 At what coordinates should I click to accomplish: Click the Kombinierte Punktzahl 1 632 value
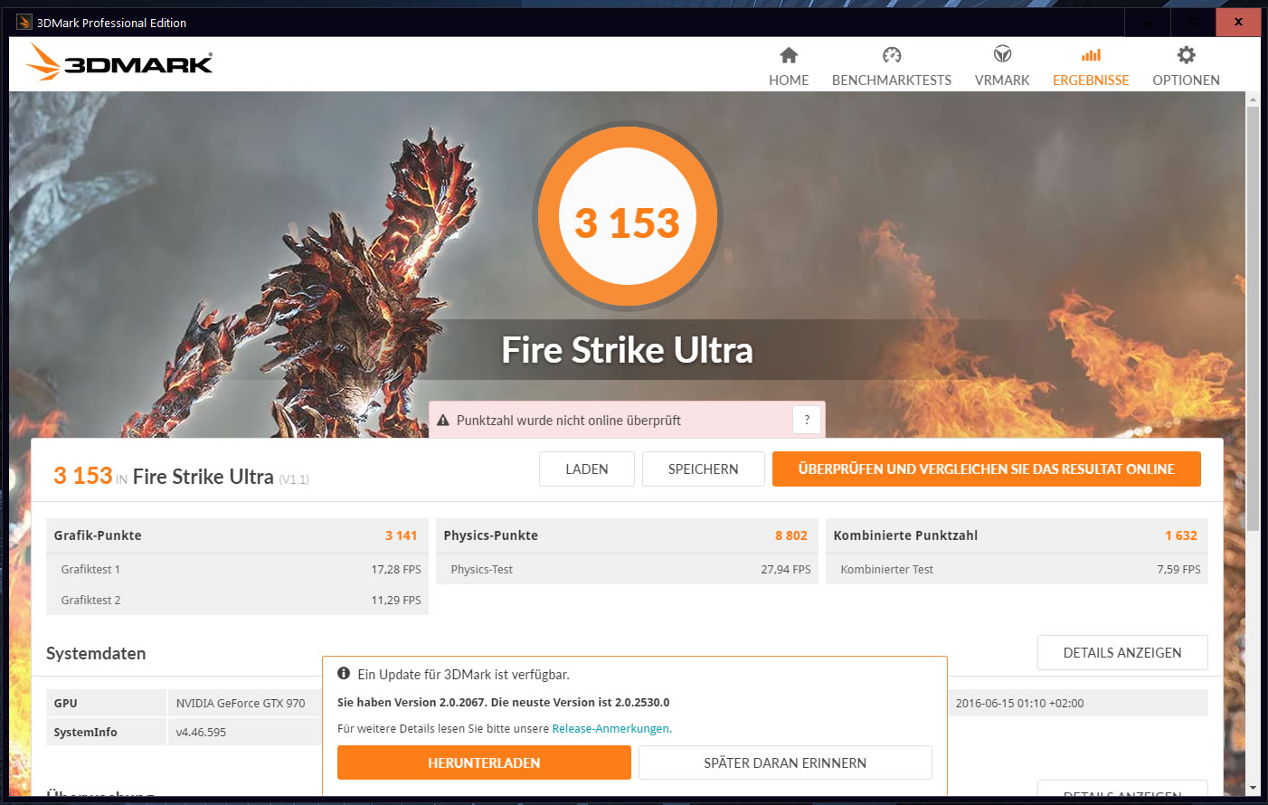tap(1181, 535)
